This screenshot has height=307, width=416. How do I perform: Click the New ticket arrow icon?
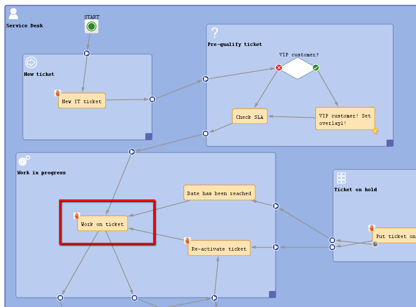click(31, 62)
